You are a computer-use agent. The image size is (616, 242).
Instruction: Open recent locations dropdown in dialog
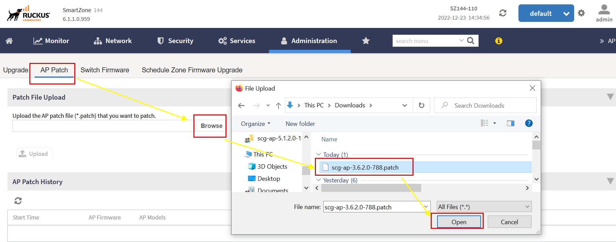[268, 105]
